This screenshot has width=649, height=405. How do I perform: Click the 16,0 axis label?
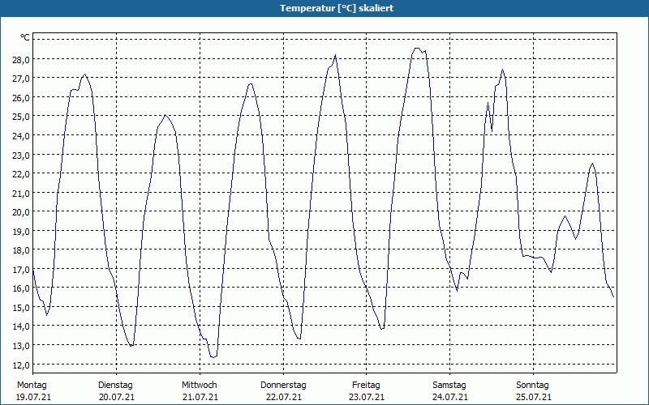tap(21, 288)
